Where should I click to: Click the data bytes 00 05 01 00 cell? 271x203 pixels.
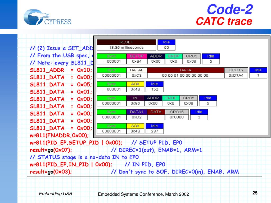pyautogui.click(x=185, y=75)
